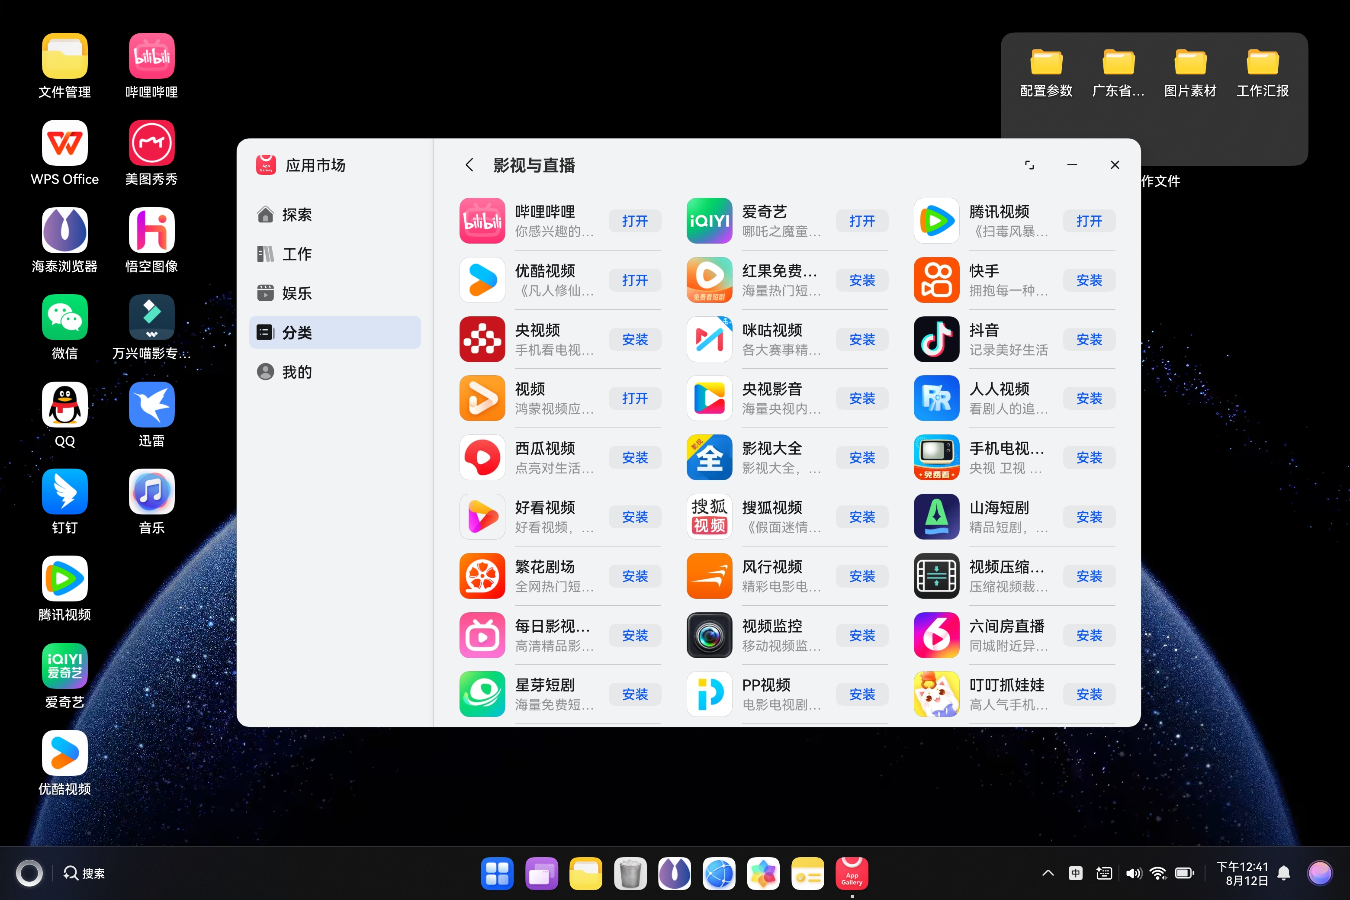This screenshot has width=1350, height=900.
Task: Open the App Gallery icon in taskbar
Action: [x=852, y=874]
